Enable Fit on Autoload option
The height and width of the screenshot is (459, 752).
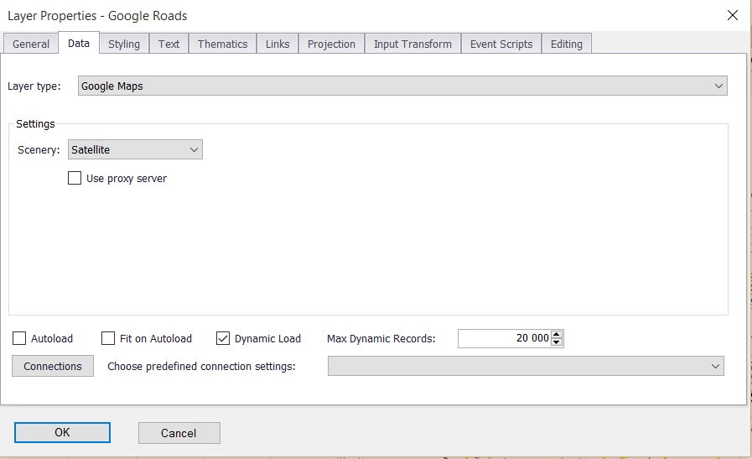click(108, 338)
